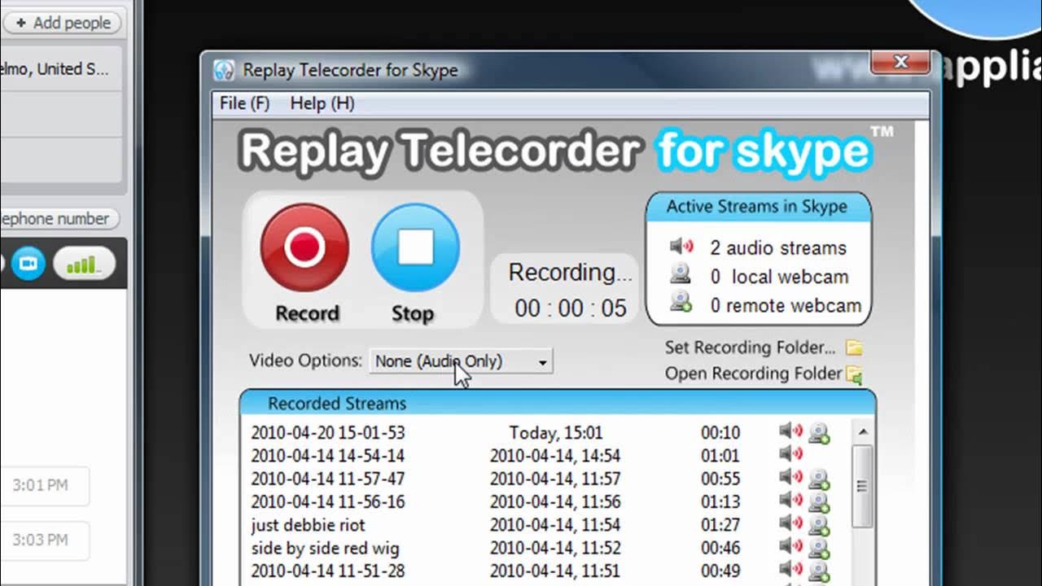Click Open Recording Folder link
The image size is (1042, 586).
point(753,374)
